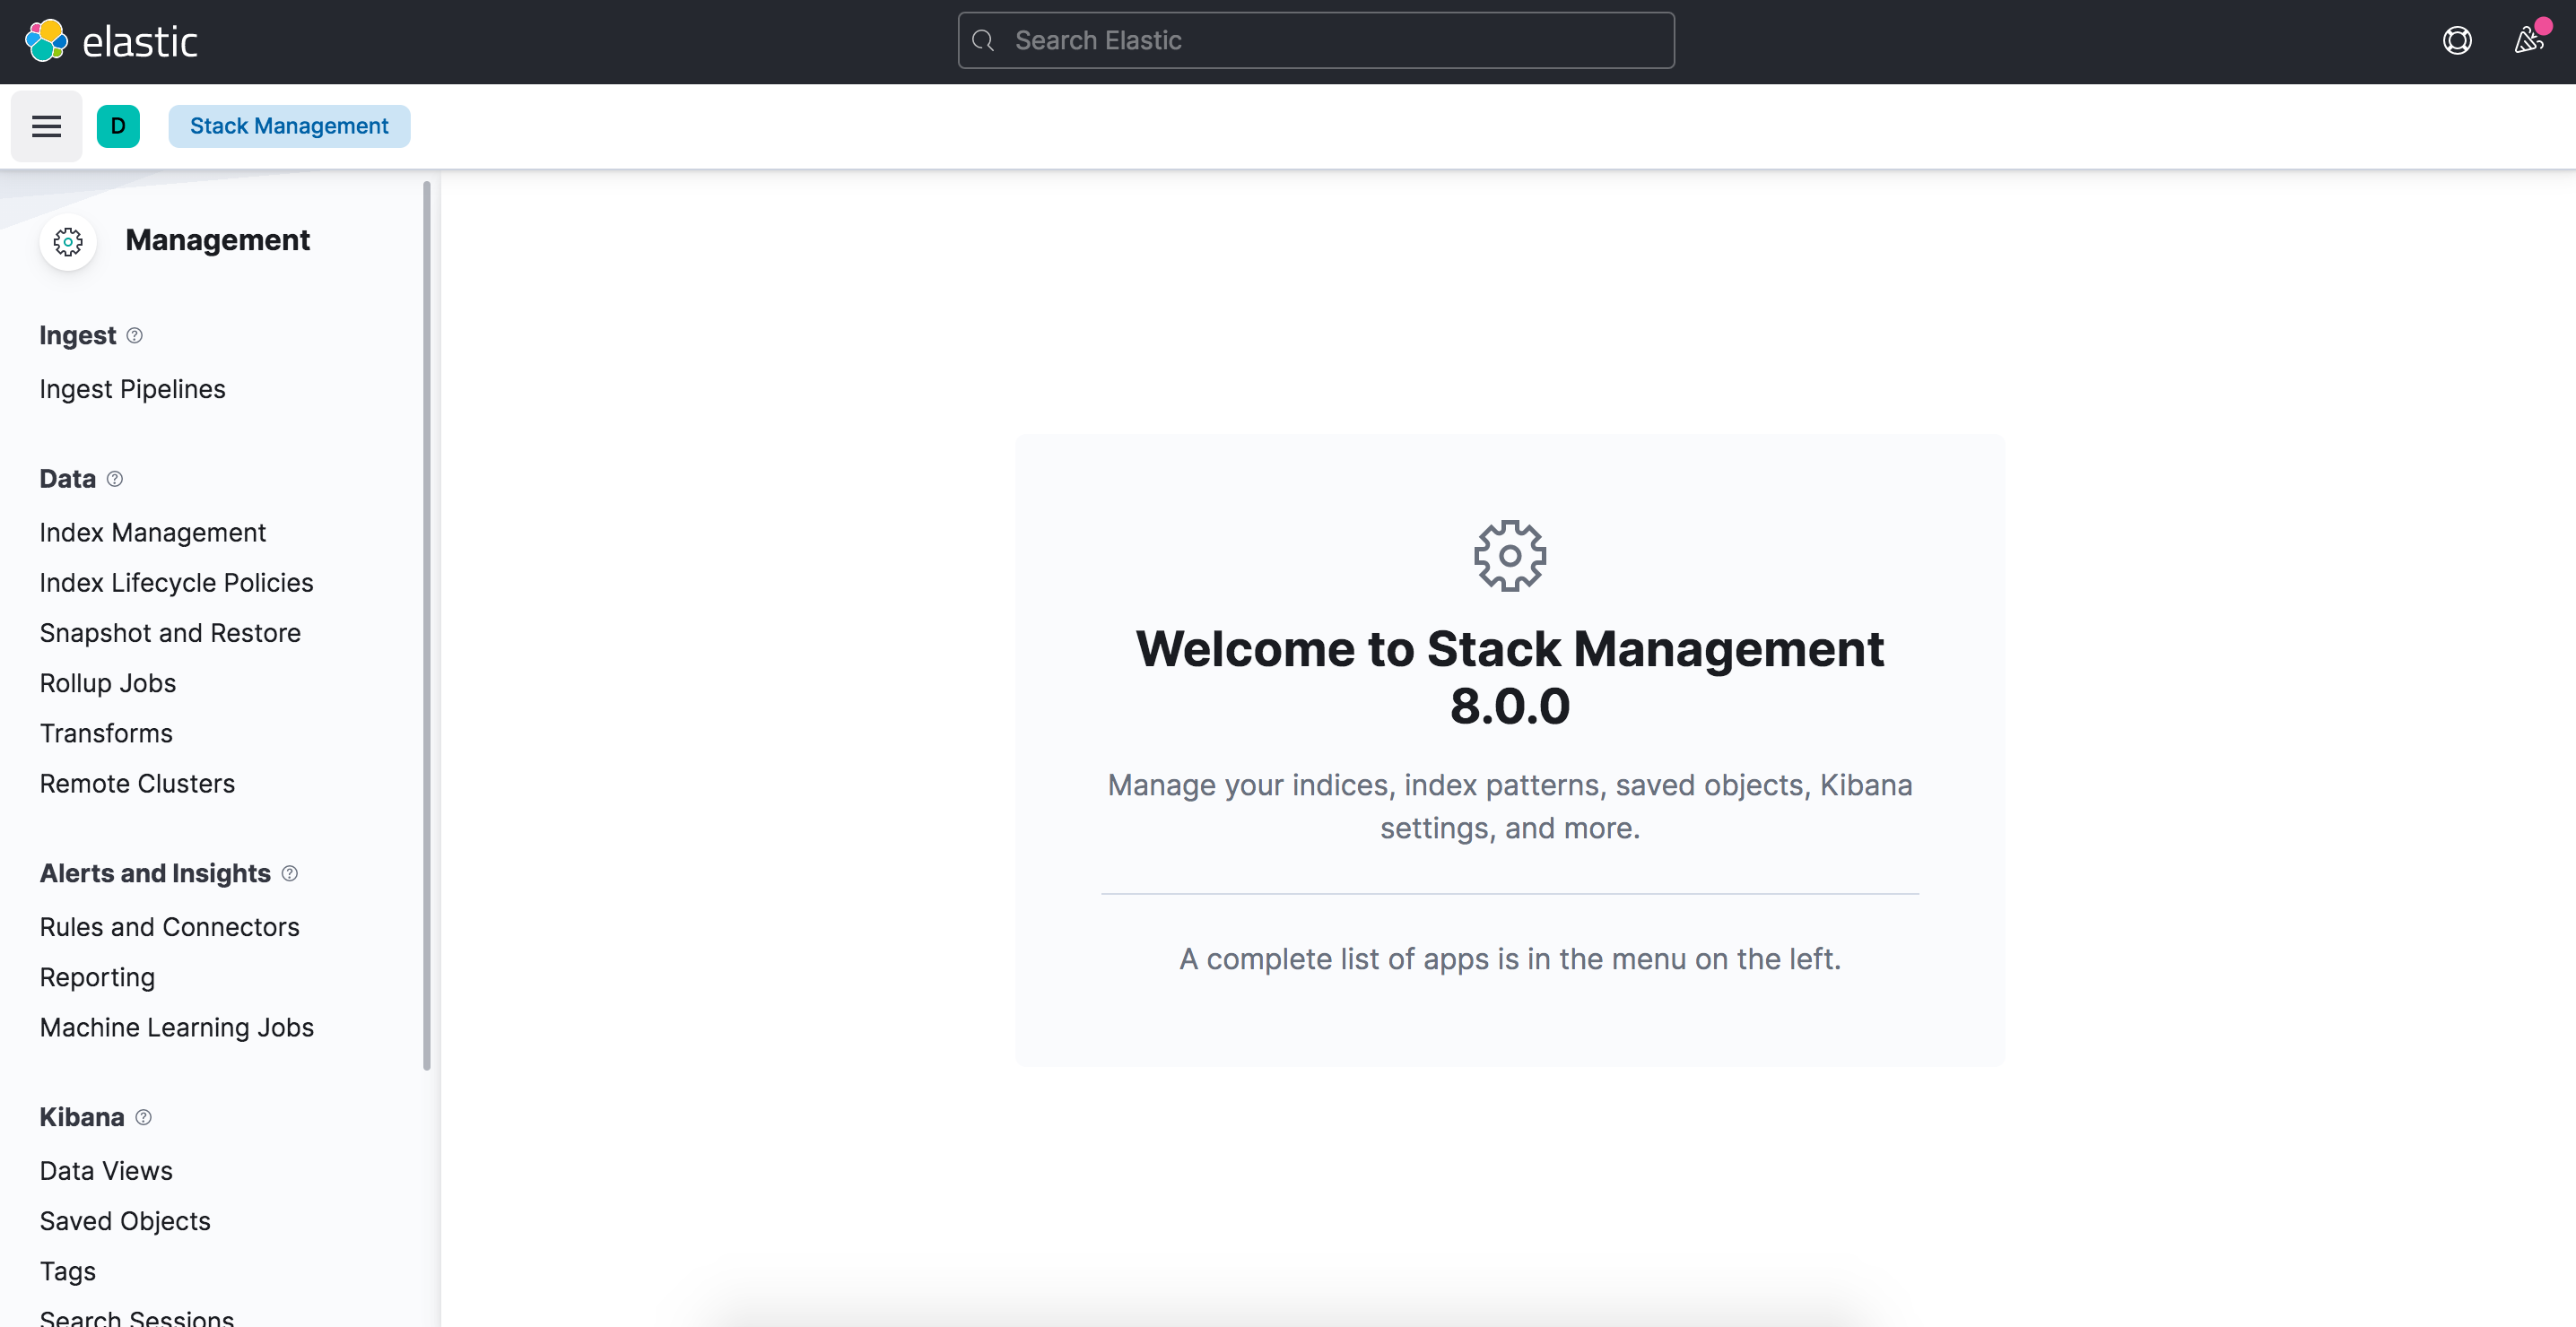
Task: Focus the Search Elastic field
Action: [1316, 41]
